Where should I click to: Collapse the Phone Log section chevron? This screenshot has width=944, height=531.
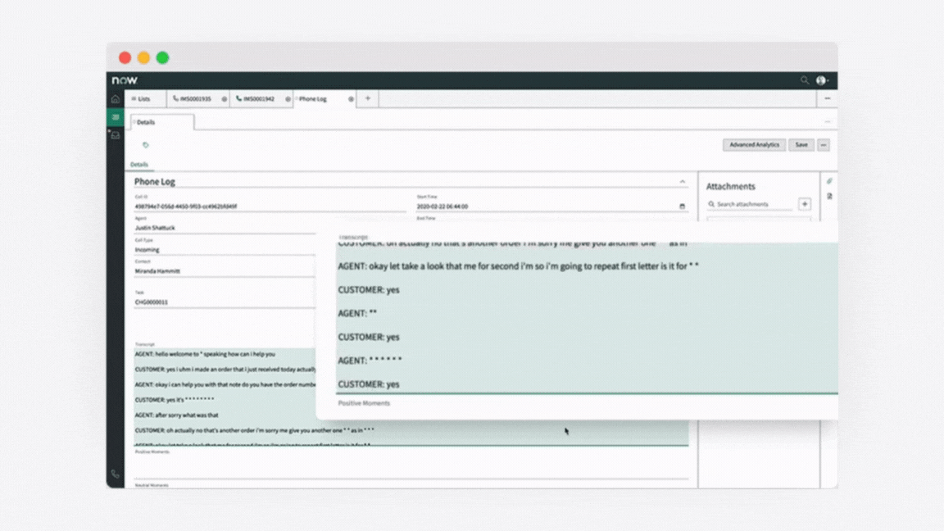pyautogui.click(x=682, y=182)
